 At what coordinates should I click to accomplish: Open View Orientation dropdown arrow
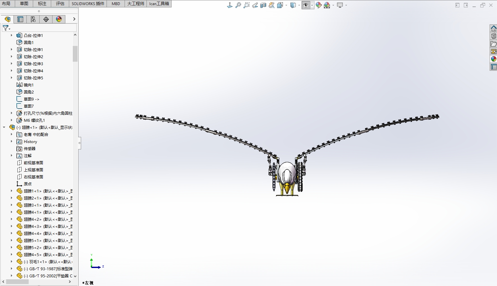click(286, 5)
